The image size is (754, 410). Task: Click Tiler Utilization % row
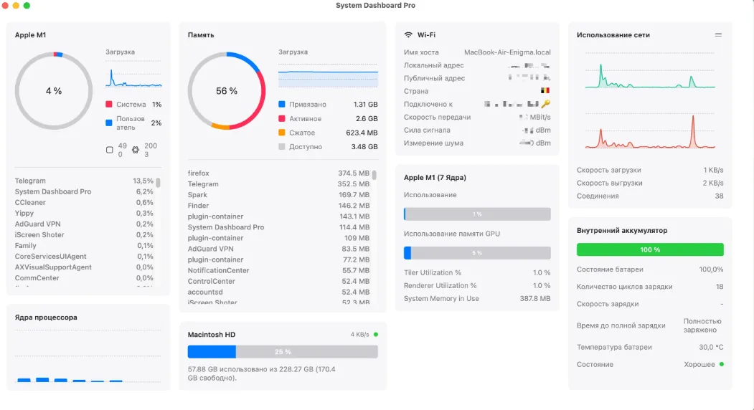point(477,272)
